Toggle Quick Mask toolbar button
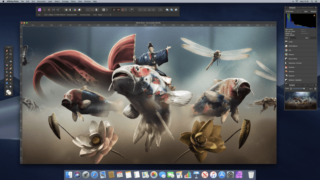320x180 pixels. (x=104, y=10)
